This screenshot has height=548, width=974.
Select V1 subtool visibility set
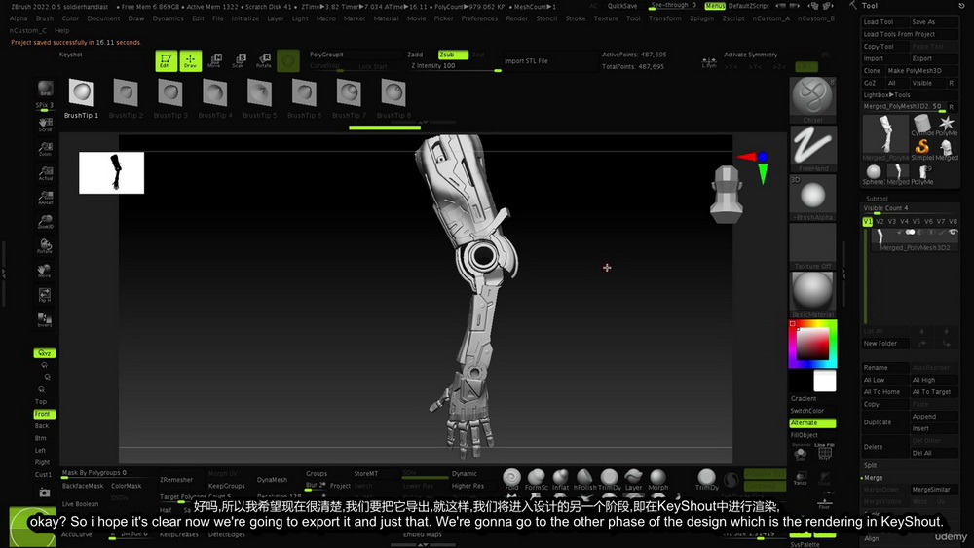867,221
